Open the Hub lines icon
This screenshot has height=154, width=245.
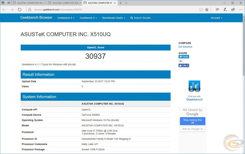tap(217, 10)
